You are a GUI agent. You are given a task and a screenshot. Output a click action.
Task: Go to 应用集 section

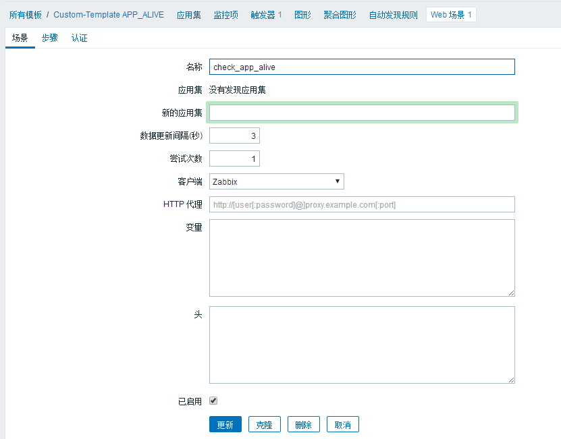(188, 15)
